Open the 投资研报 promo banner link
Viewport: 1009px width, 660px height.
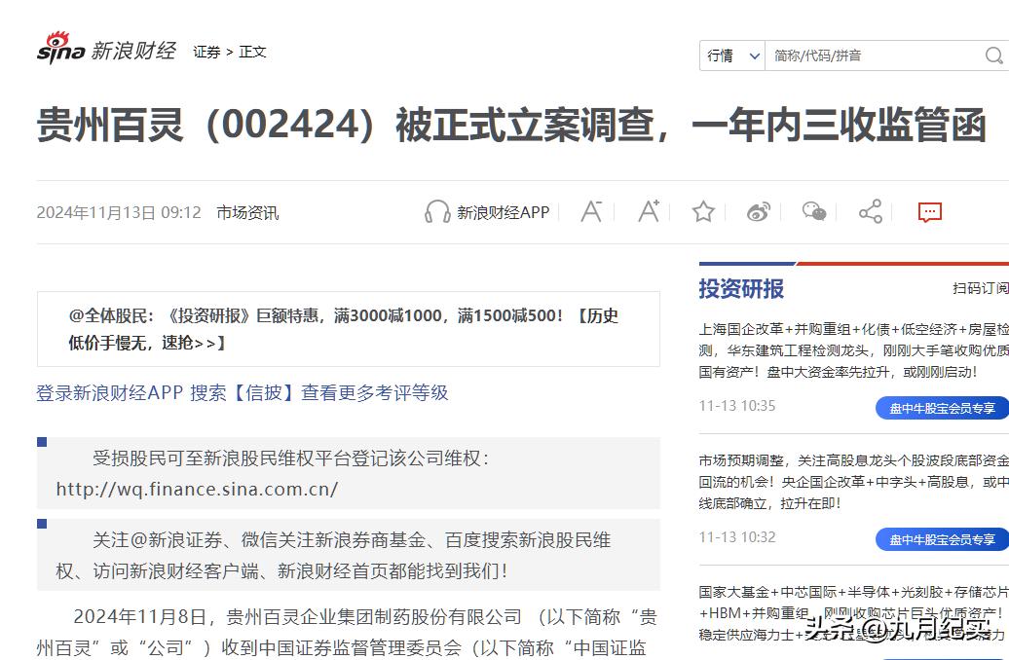pyautogui.click(x=343, y=329)
